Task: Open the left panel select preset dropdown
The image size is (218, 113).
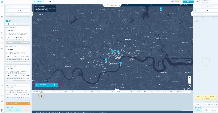Action: (18, 14)
